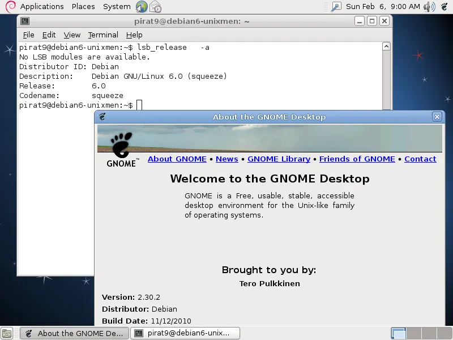Launch the Epiphany web browser icon

tap(142, 7)
